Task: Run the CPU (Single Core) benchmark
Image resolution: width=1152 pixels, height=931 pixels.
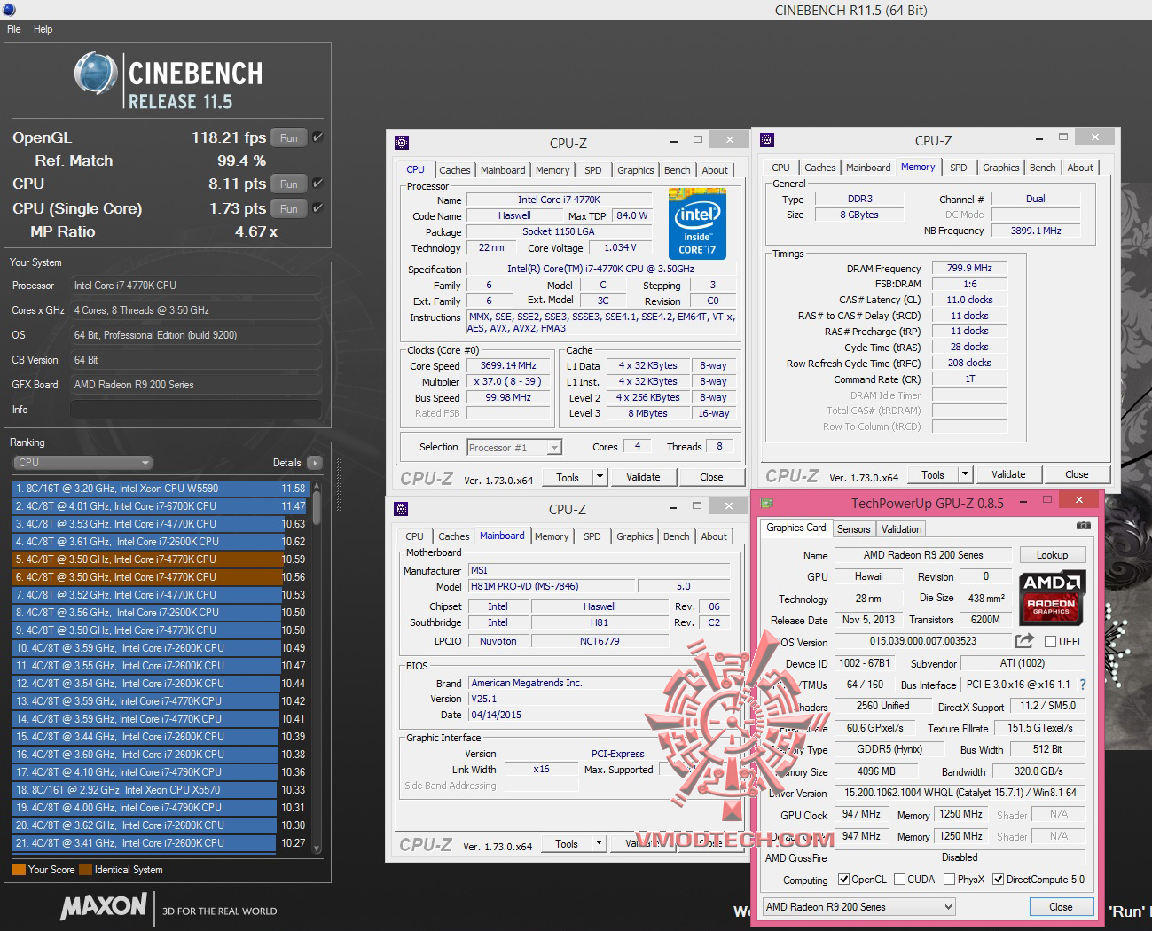Action: click(289, 209)
